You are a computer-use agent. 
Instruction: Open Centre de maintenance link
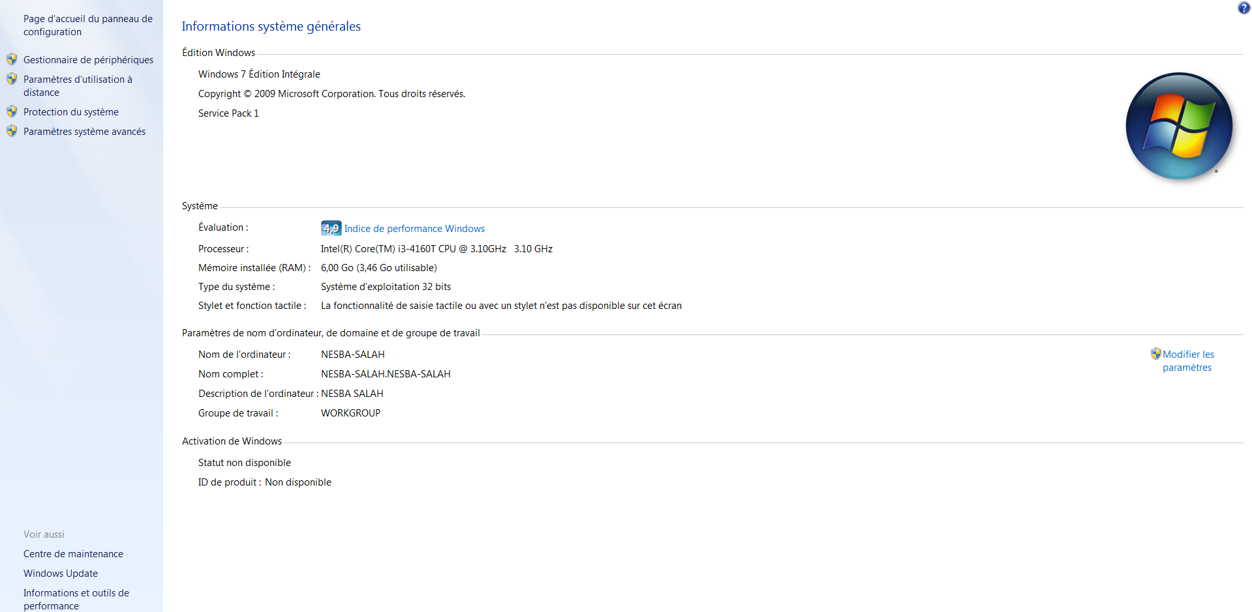click(x=73, y=554)
